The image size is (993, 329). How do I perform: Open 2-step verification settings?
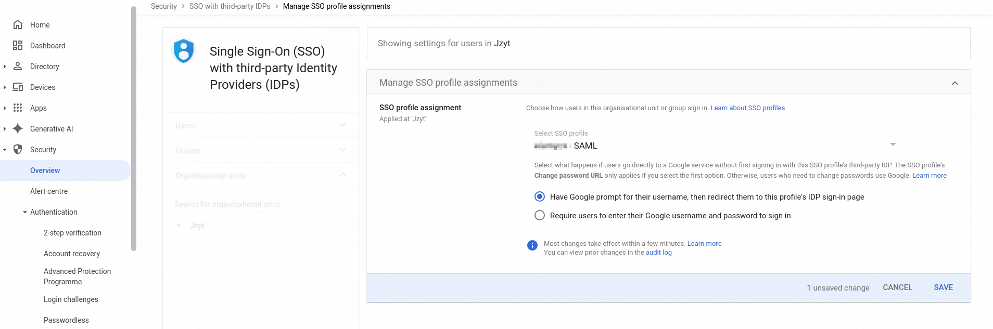click(x=72, y=233)
